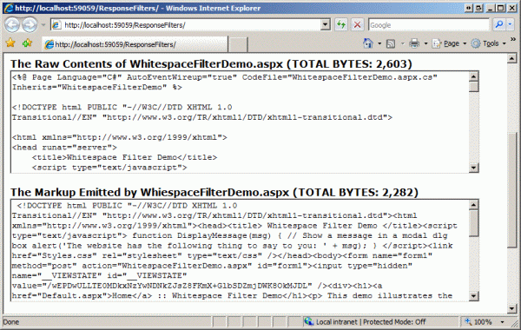Screen dimensions: 521x330
Task: Open Favorites Center star icon
Action: pyautogui.click(x=10, y=43)
